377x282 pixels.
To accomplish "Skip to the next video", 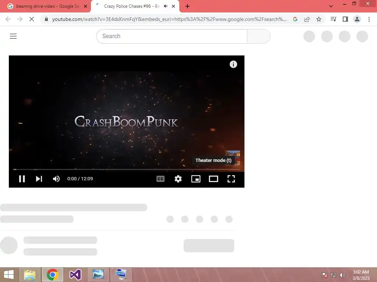I will click(39, 179).
